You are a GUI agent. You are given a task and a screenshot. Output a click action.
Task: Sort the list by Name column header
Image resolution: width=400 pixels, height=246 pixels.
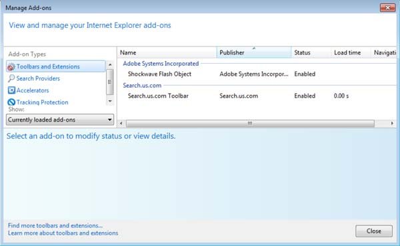pyautogui.click(x=167, y=53)
